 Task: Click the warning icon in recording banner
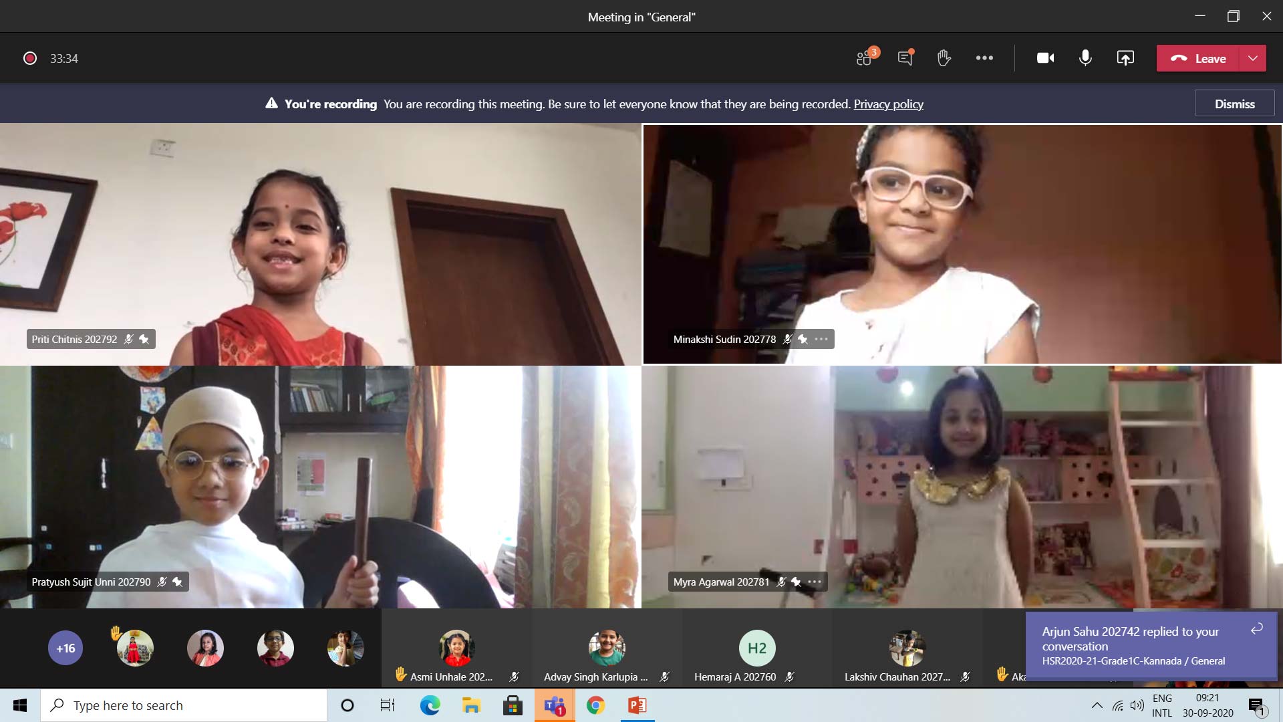[x=271, y=103]
